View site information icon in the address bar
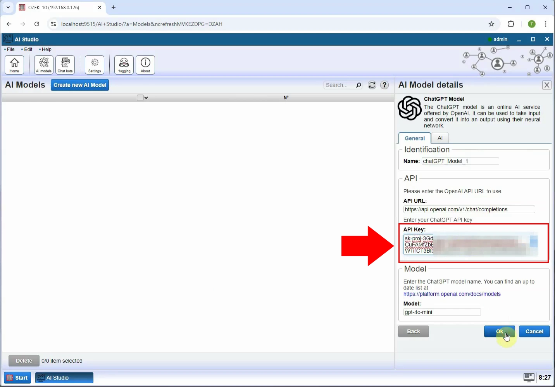 pyautogui.click(x=53, y=24)
